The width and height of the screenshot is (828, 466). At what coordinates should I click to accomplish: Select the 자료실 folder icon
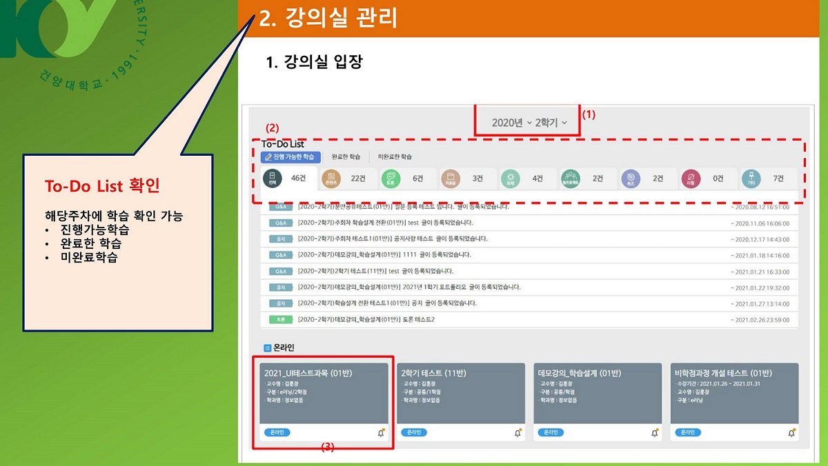click(451, 179)
